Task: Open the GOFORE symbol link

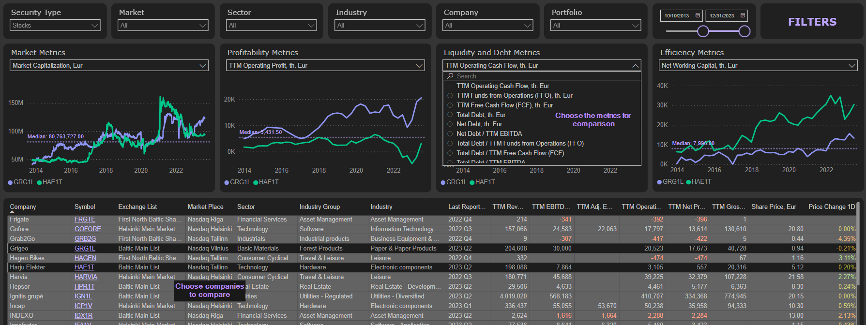Action: pos(88,229)
